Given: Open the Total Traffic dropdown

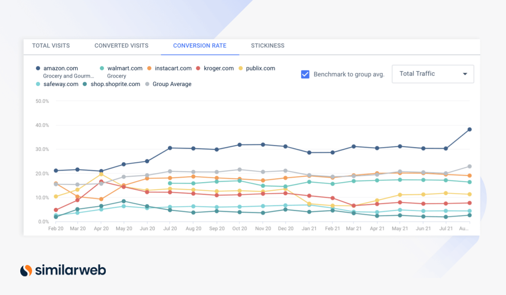Looking at the screenshot, I should pos(433,74).
